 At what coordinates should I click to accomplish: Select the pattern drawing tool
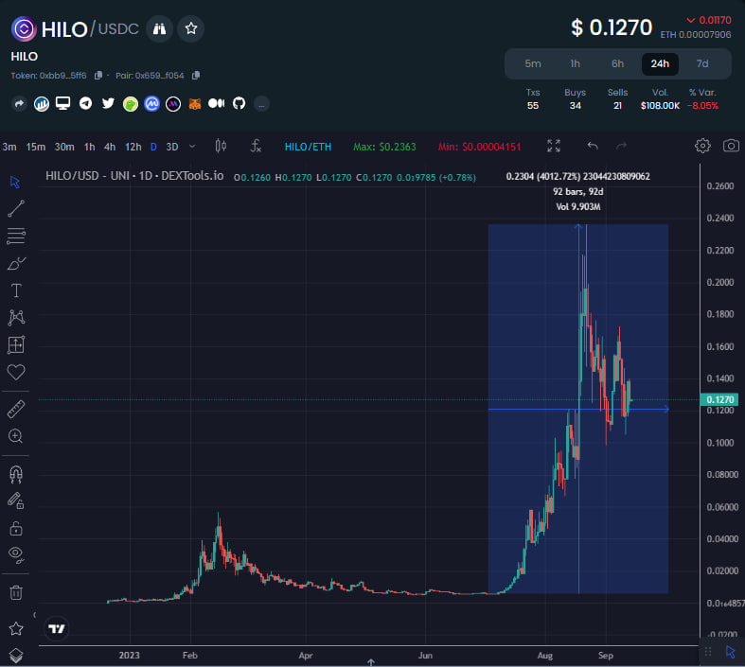16,317
